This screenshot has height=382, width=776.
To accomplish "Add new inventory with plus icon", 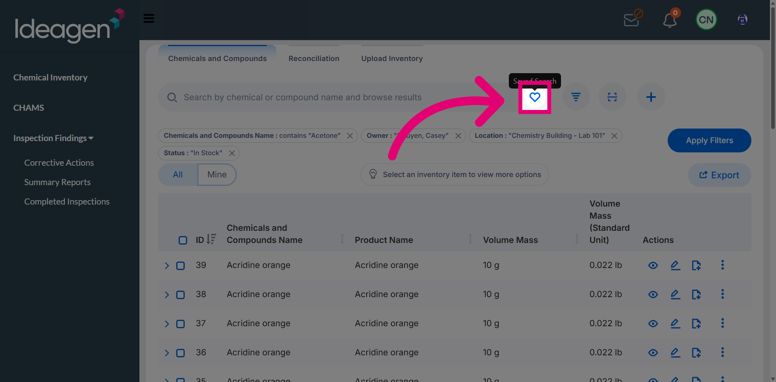I will (x=651, y=97).
